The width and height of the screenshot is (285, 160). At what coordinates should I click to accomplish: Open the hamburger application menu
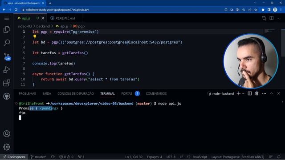[x=7, y=18]
